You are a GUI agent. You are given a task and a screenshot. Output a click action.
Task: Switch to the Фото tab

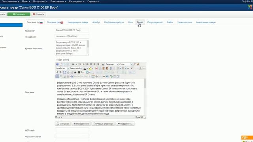point(130,22)
